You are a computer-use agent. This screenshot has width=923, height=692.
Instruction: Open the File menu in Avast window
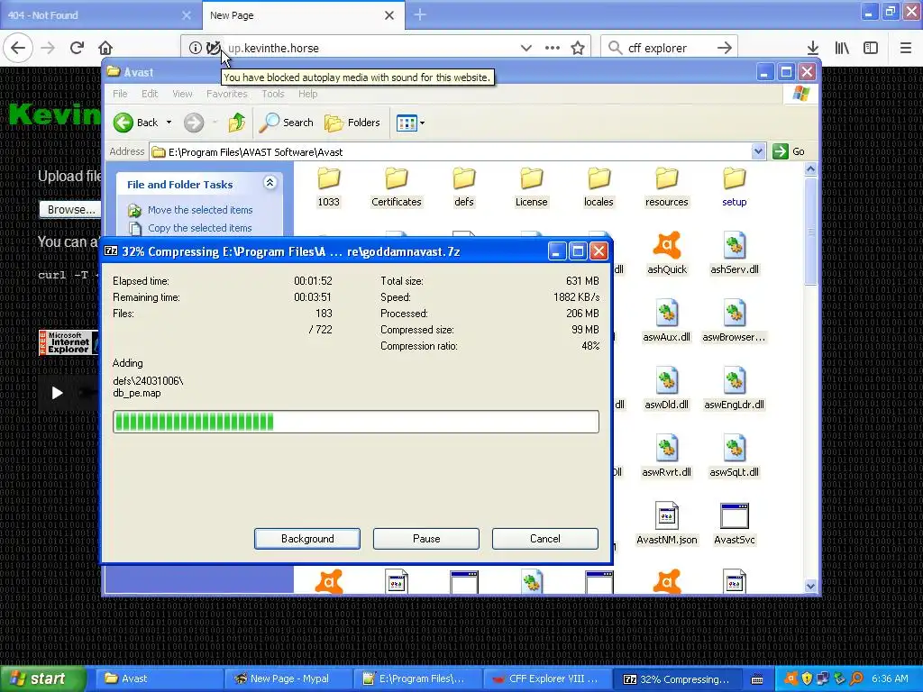[x=120, y=94]
